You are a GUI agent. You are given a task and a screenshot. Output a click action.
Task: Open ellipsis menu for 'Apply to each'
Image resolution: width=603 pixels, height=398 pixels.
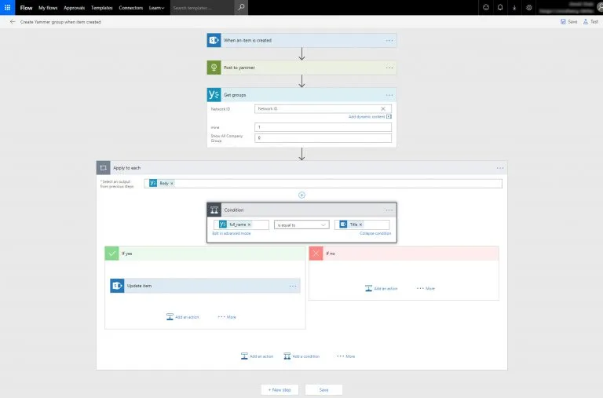tap(500, 168)
